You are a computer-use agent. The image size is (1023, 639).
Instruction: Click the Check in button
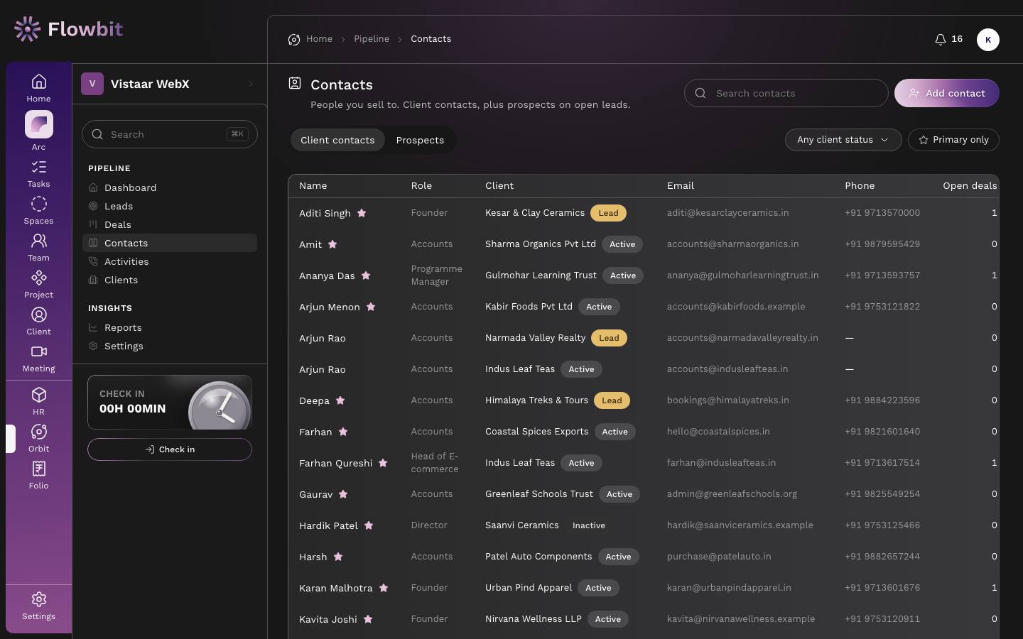tap(170, 449)
